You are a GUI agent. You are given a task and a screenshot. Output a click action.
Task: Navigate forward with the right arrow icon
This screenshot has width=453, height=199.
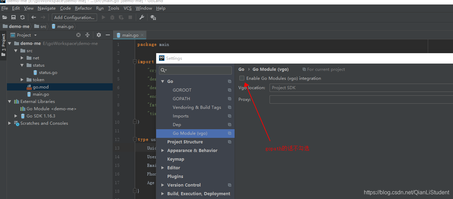(43, 17)
